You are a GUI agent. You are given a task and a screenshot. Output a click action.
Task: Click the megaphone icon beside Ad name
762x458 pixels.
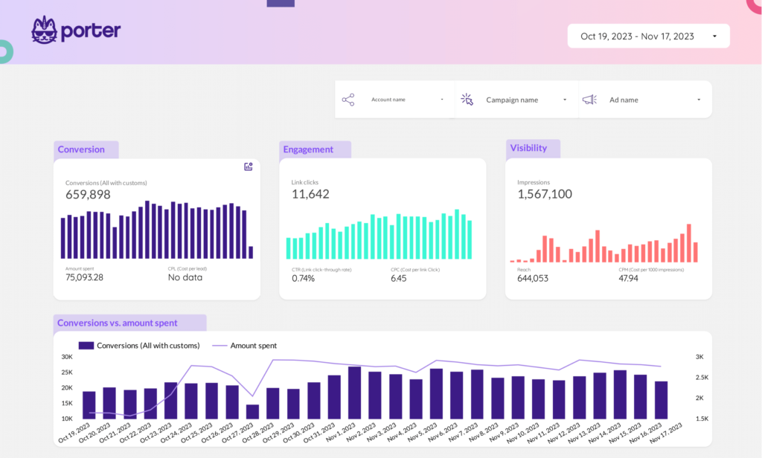tap(589, 100)
